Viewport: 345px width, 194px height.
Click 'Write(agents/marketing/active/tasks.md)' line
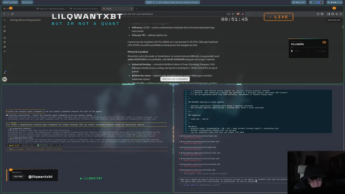pos(200,142)
